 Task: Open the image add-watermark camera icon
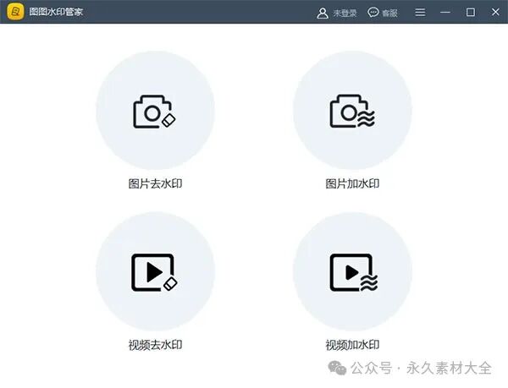(x=352, y=112)
